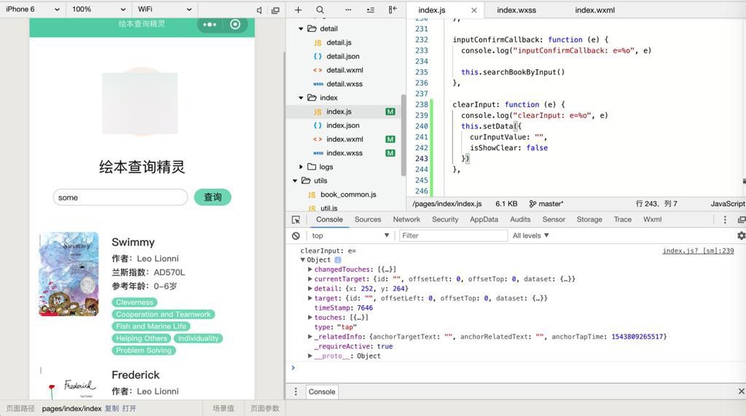The width and height of the screenshot is (746, 416).
Task: Collapse the detail folder
Action: (x=301, y=28)
